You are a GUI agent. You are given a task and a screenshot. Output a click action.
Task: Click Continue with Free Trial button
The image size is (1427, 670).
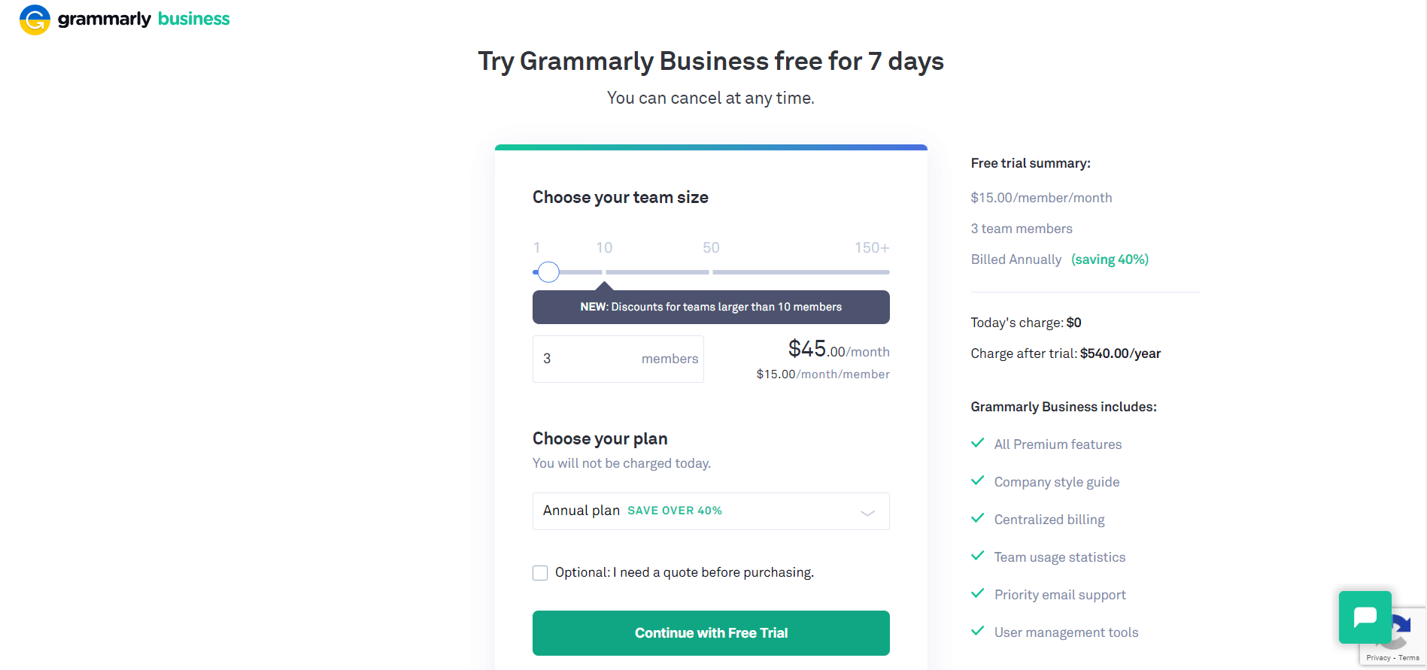(x=711, y=633)
